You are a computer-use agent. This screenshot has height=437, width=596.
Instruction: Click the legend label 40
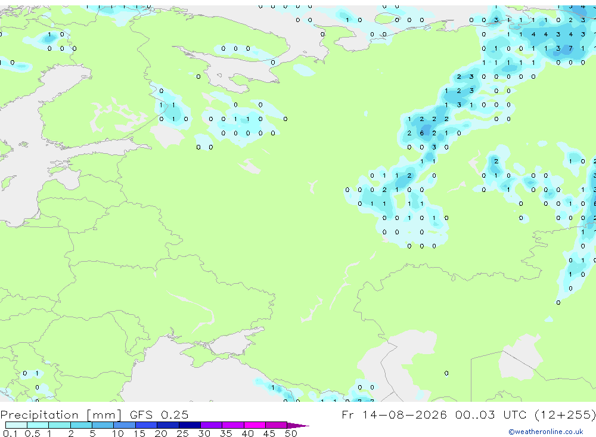[x=248, y=433]
